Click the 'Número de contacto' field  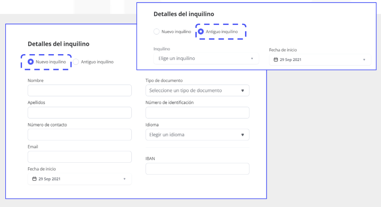point(79,135)
